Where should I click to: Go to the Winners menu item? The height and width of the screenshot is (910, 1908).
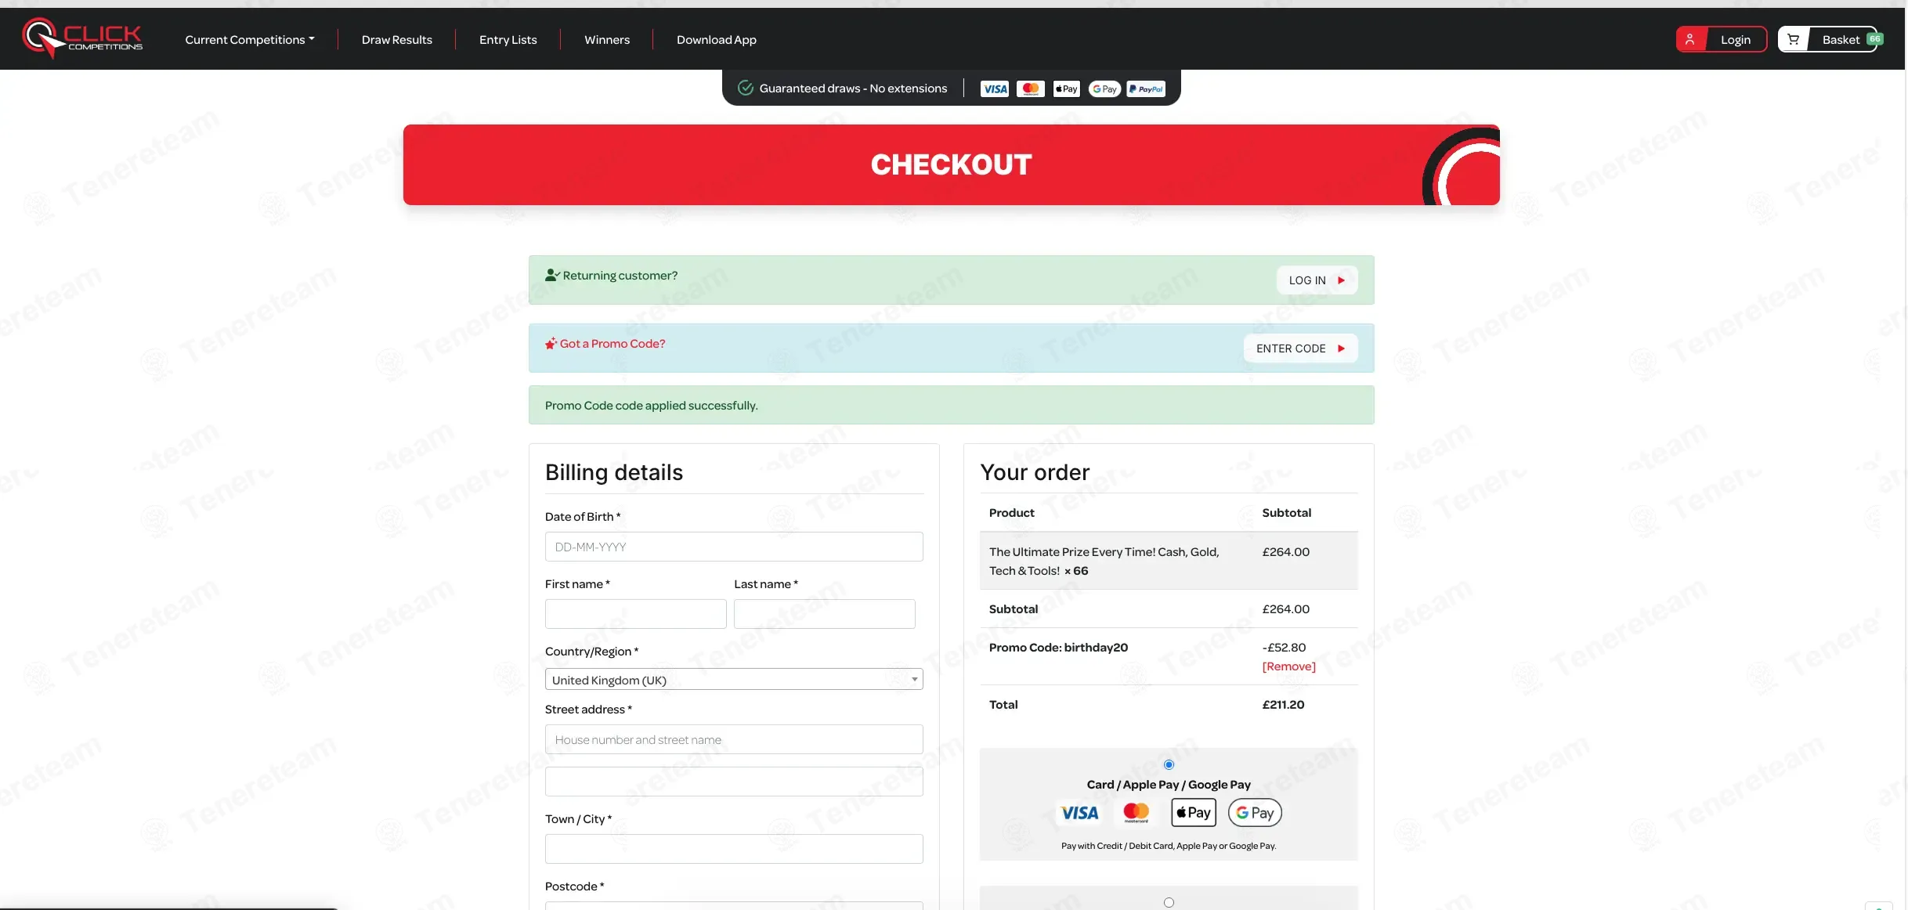(x=606, y=39)
